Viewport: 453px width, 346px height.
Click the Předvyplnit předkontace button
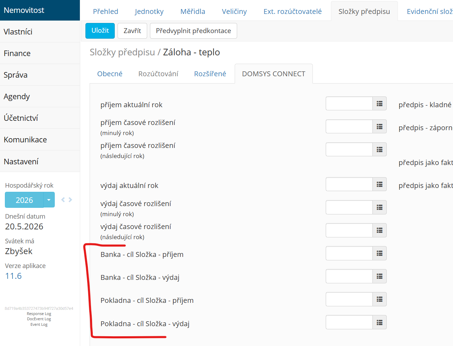coord(194,31)
